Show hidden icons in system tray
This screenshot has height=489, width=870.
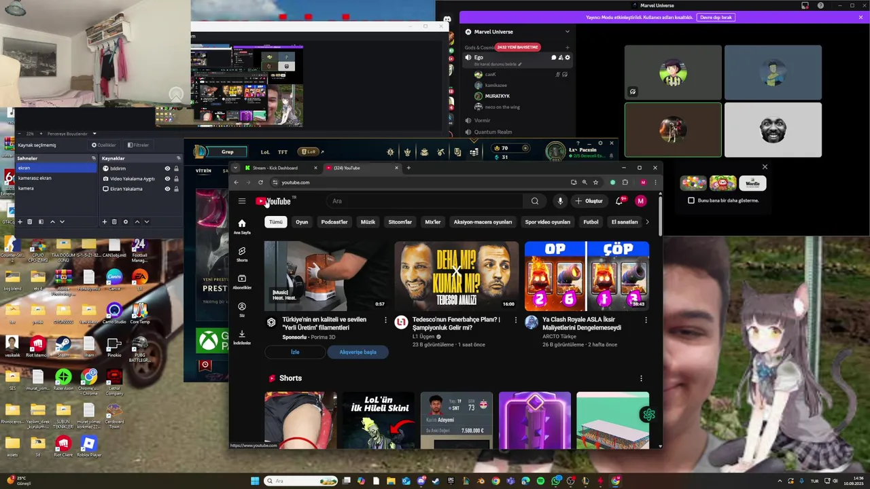[780, 481]
